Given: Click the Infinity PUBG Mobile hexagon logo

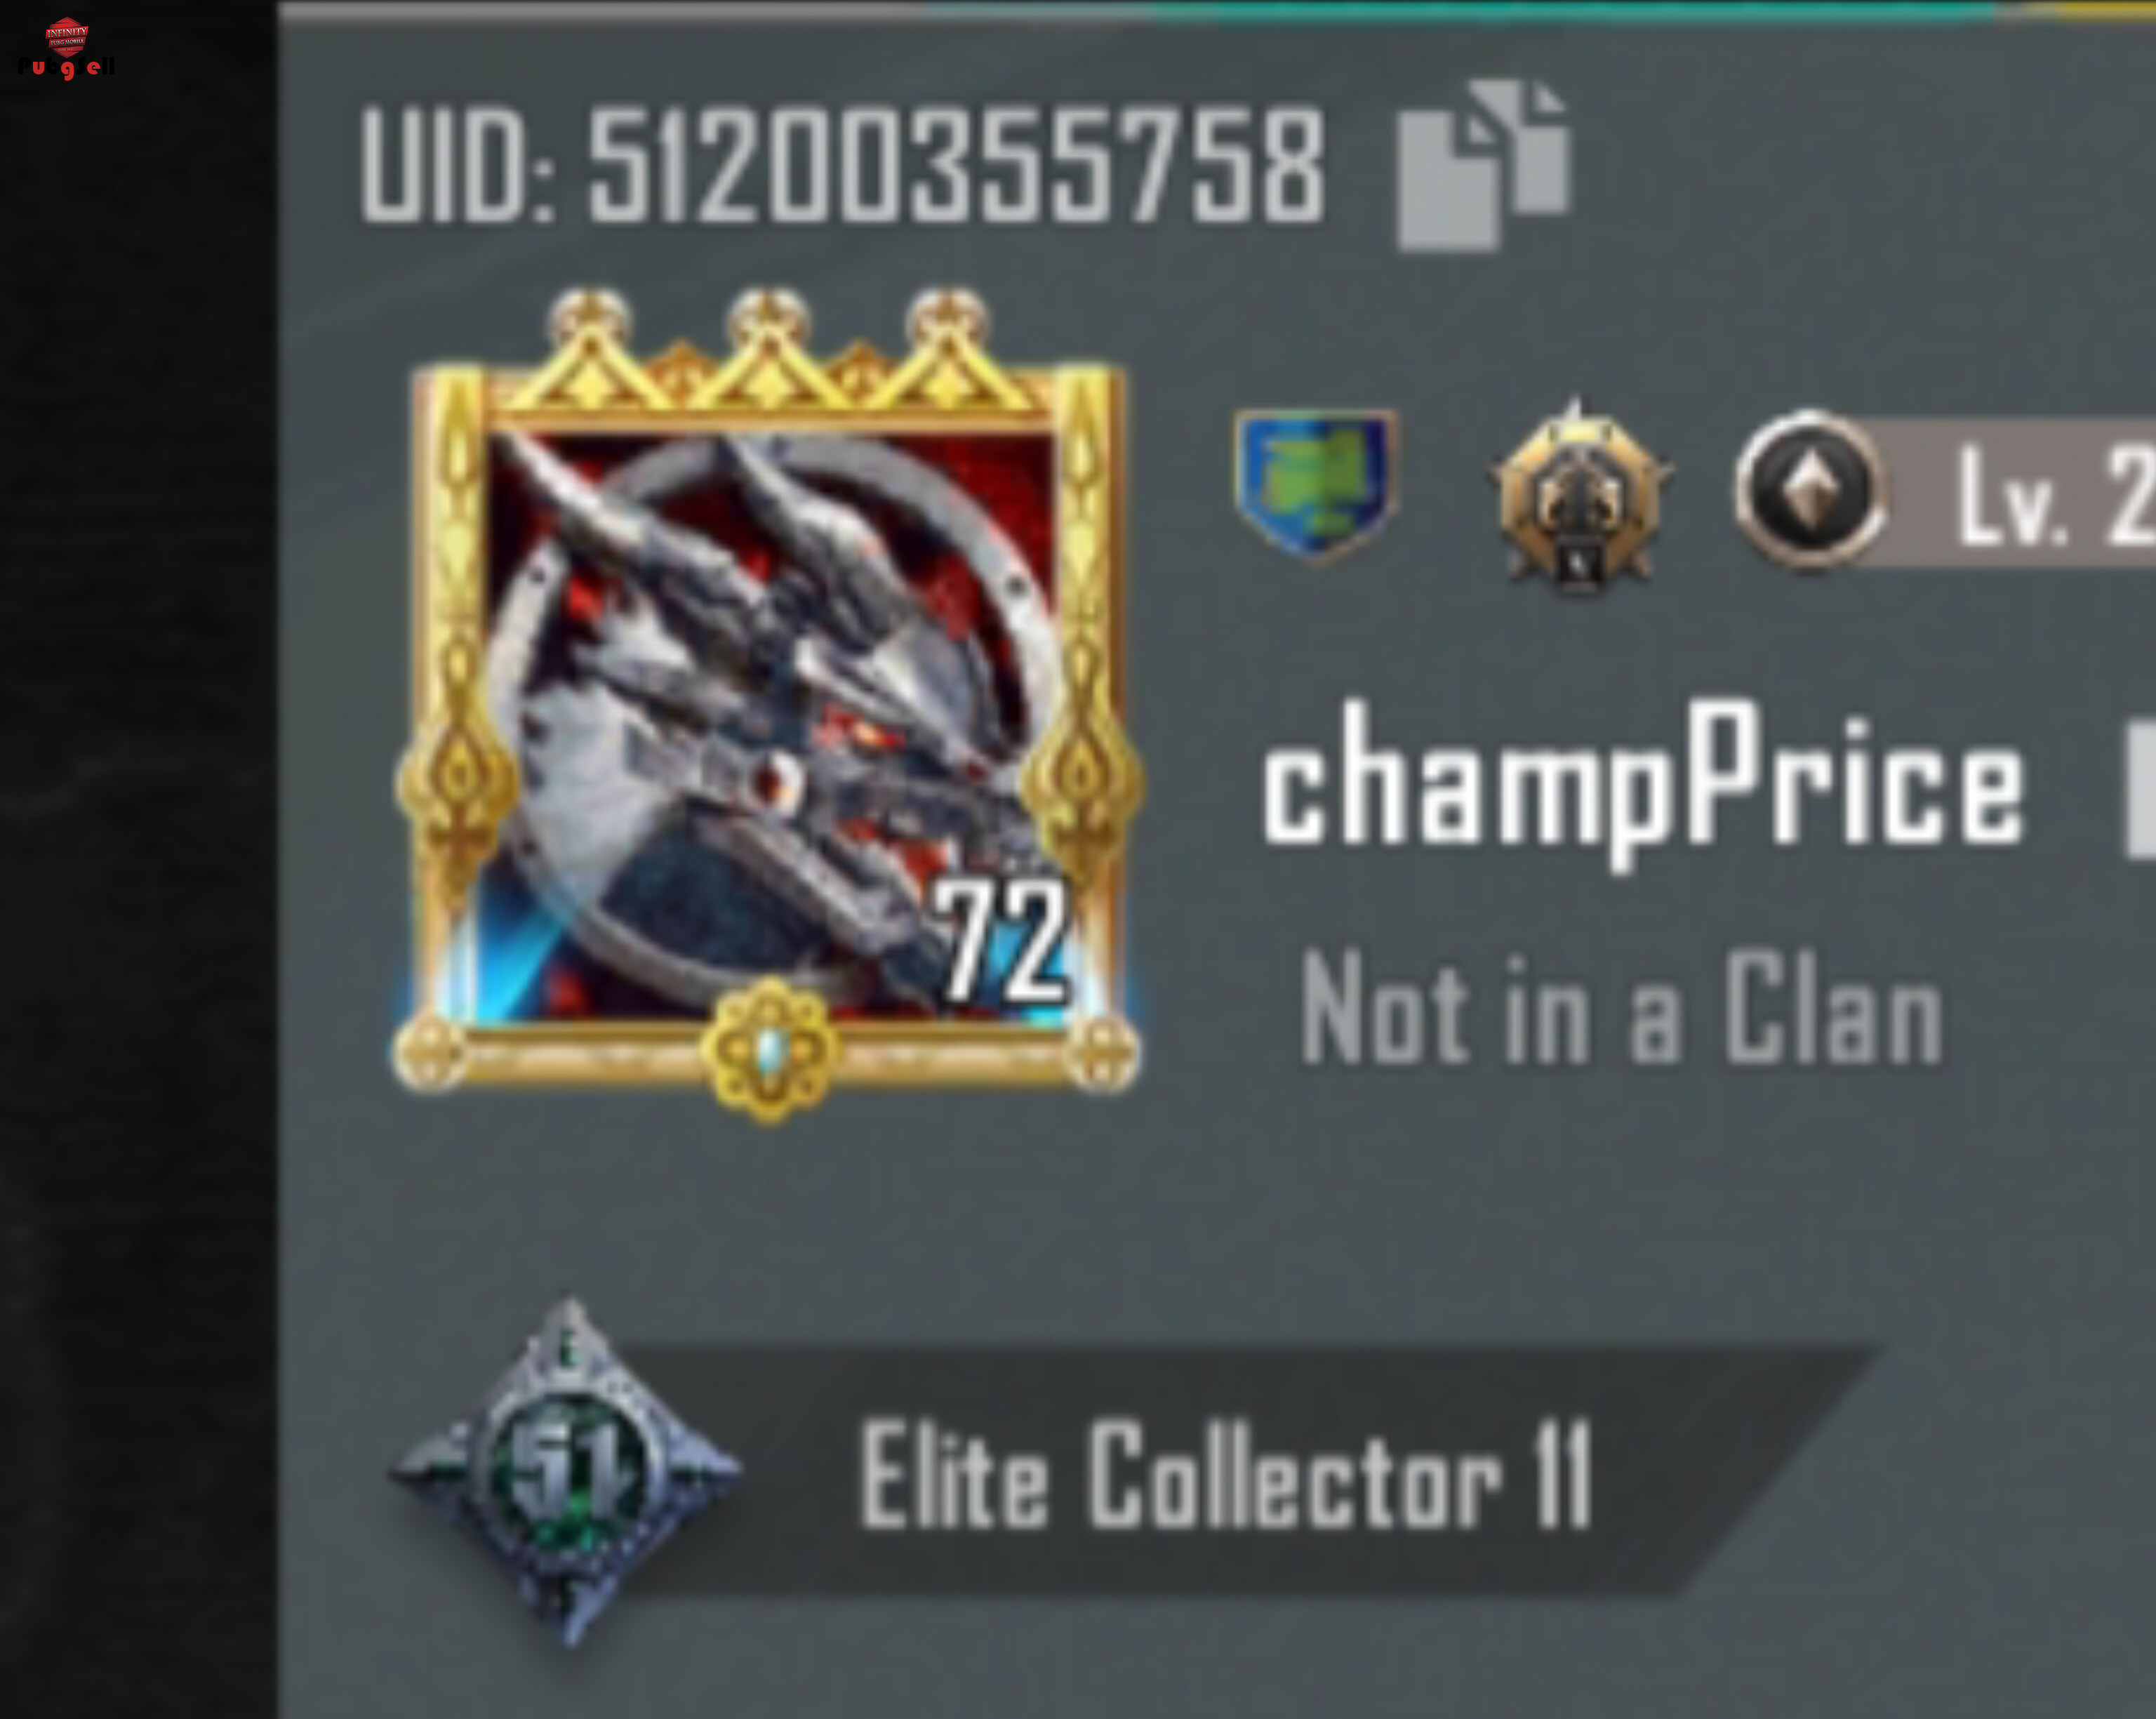Looking at the screenshot, I should click(x=67, y=37).
